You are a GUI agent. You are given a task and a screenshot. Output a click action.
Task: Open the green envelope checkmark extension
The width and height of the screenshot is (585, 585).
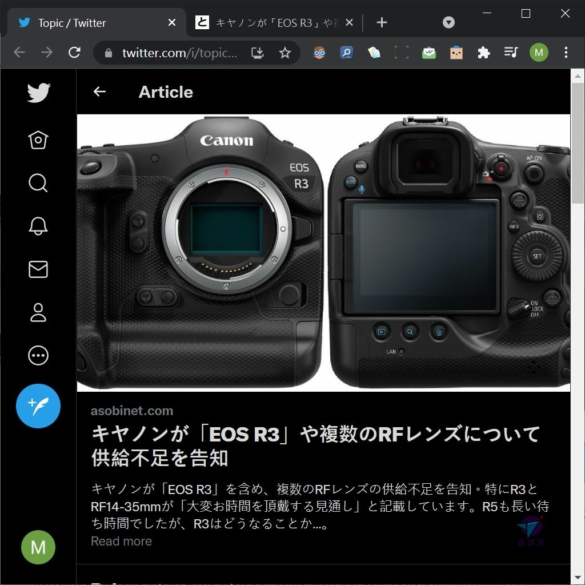[x=429, y=53]
